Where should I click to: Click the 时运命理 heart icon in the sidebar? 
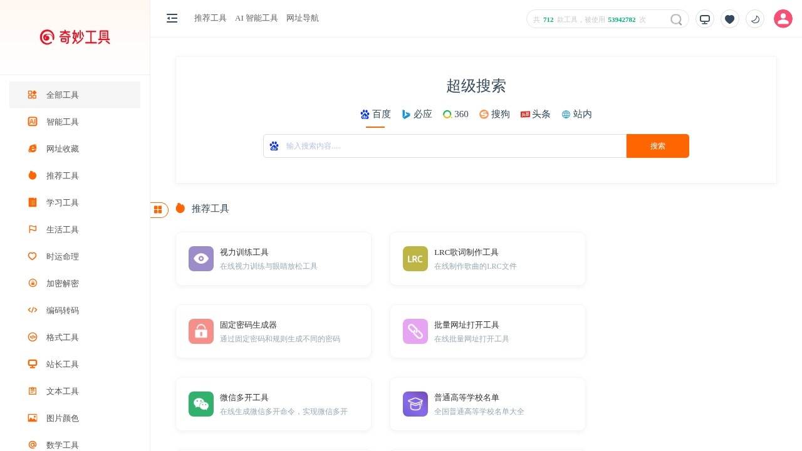point(33,256)
